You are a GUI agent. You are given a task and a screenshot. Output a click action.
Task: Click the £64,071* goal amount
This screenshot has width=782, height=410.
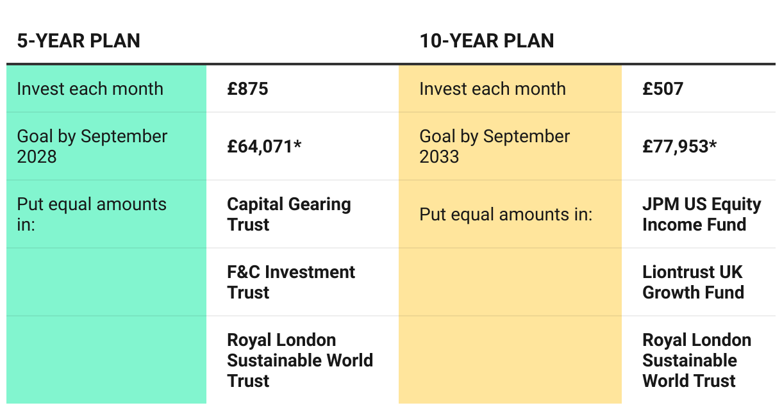pos(264,146)
